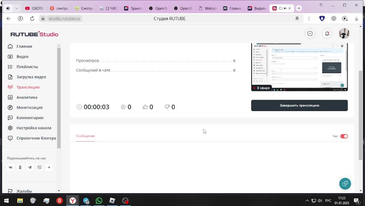This screenshot has height=206, width=365.
Task: Reload the page with the refresh icon
Action: (x=32, y=19)
